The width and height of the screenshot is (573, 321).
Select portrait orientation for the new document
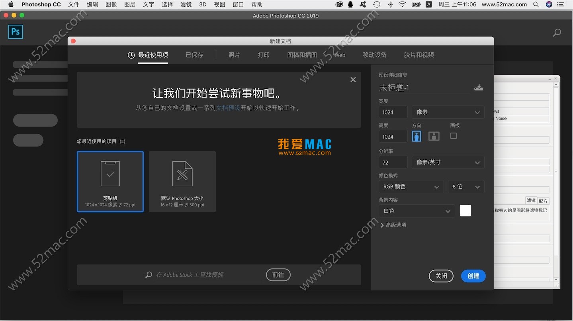click(416, 136)
